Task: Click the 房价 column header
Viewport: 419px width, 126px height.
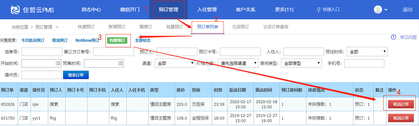Action: pyautogui.click(x=181, y=90)
